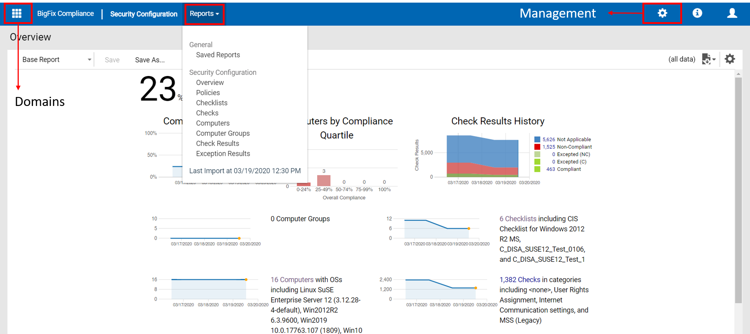Click the Management gear icon in header

(x=662, y=13)
